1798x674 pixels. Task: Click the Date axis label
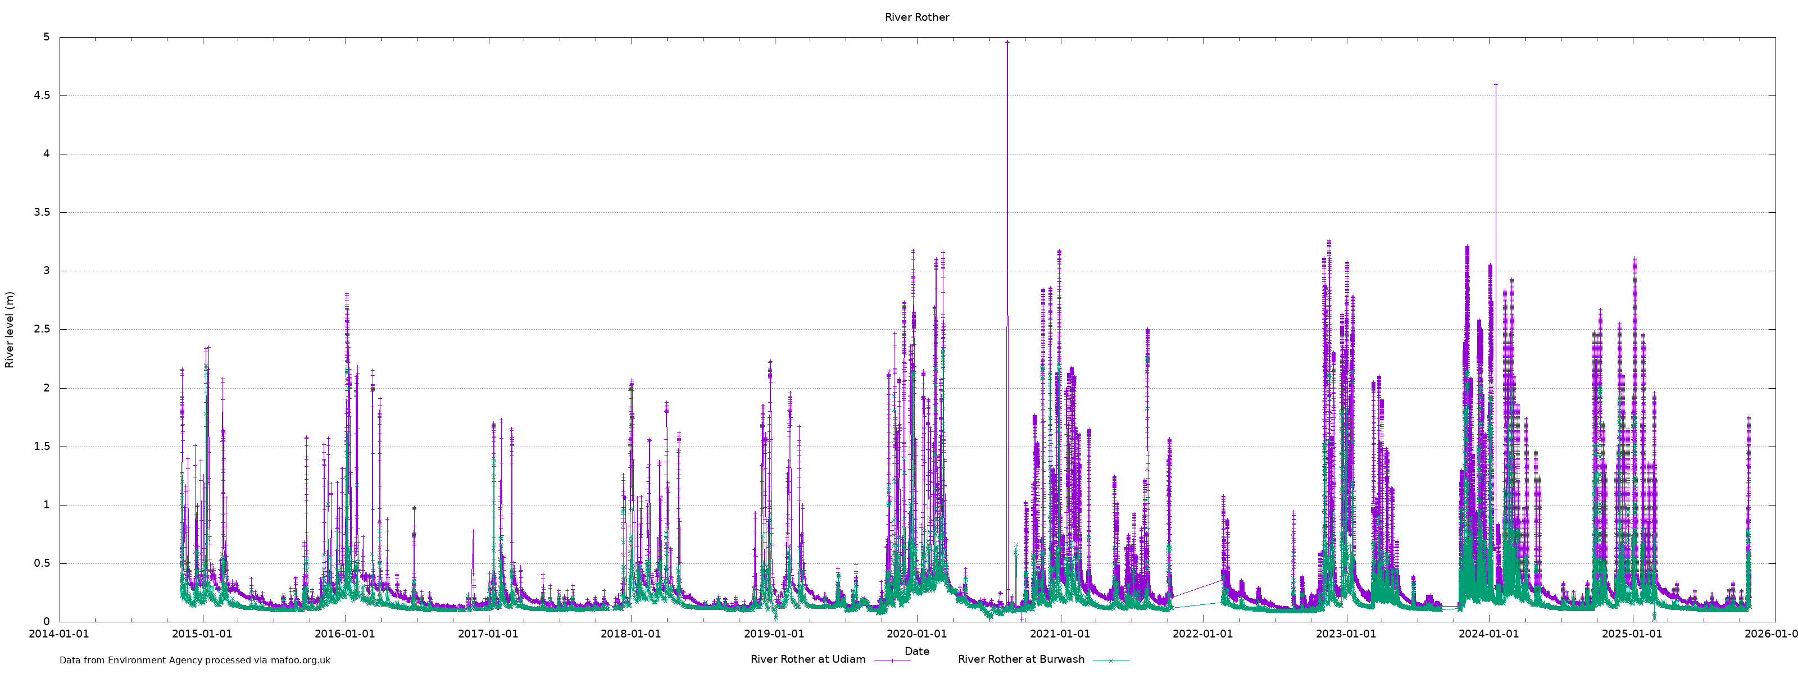coord(916,651)
